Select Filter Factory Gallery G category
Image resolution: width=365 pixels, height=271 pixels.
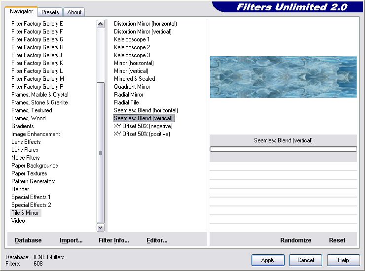click(37, 39)
